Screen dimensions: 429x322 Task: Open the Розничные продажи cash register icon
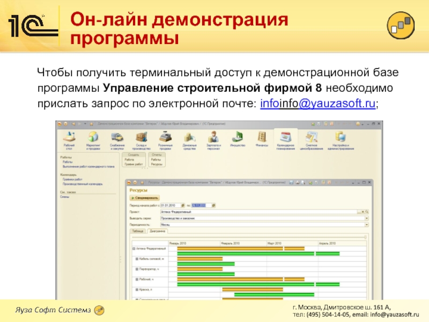[165, 137]
